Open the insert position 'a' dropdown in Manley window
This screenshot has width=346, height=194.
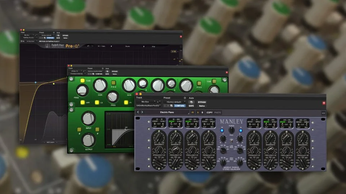159,102
